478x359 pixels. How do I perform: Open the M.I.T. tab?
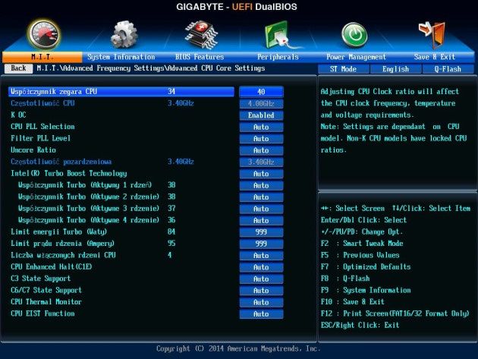coord(42,57)
